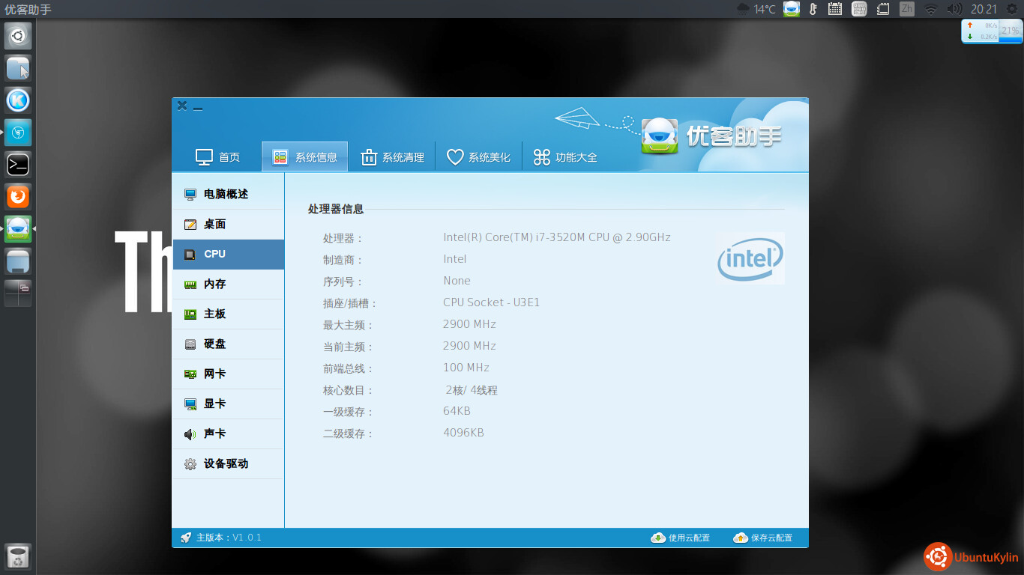
Task: Click the 使用云配置 use cloud config button
Action: coord(681,538)
